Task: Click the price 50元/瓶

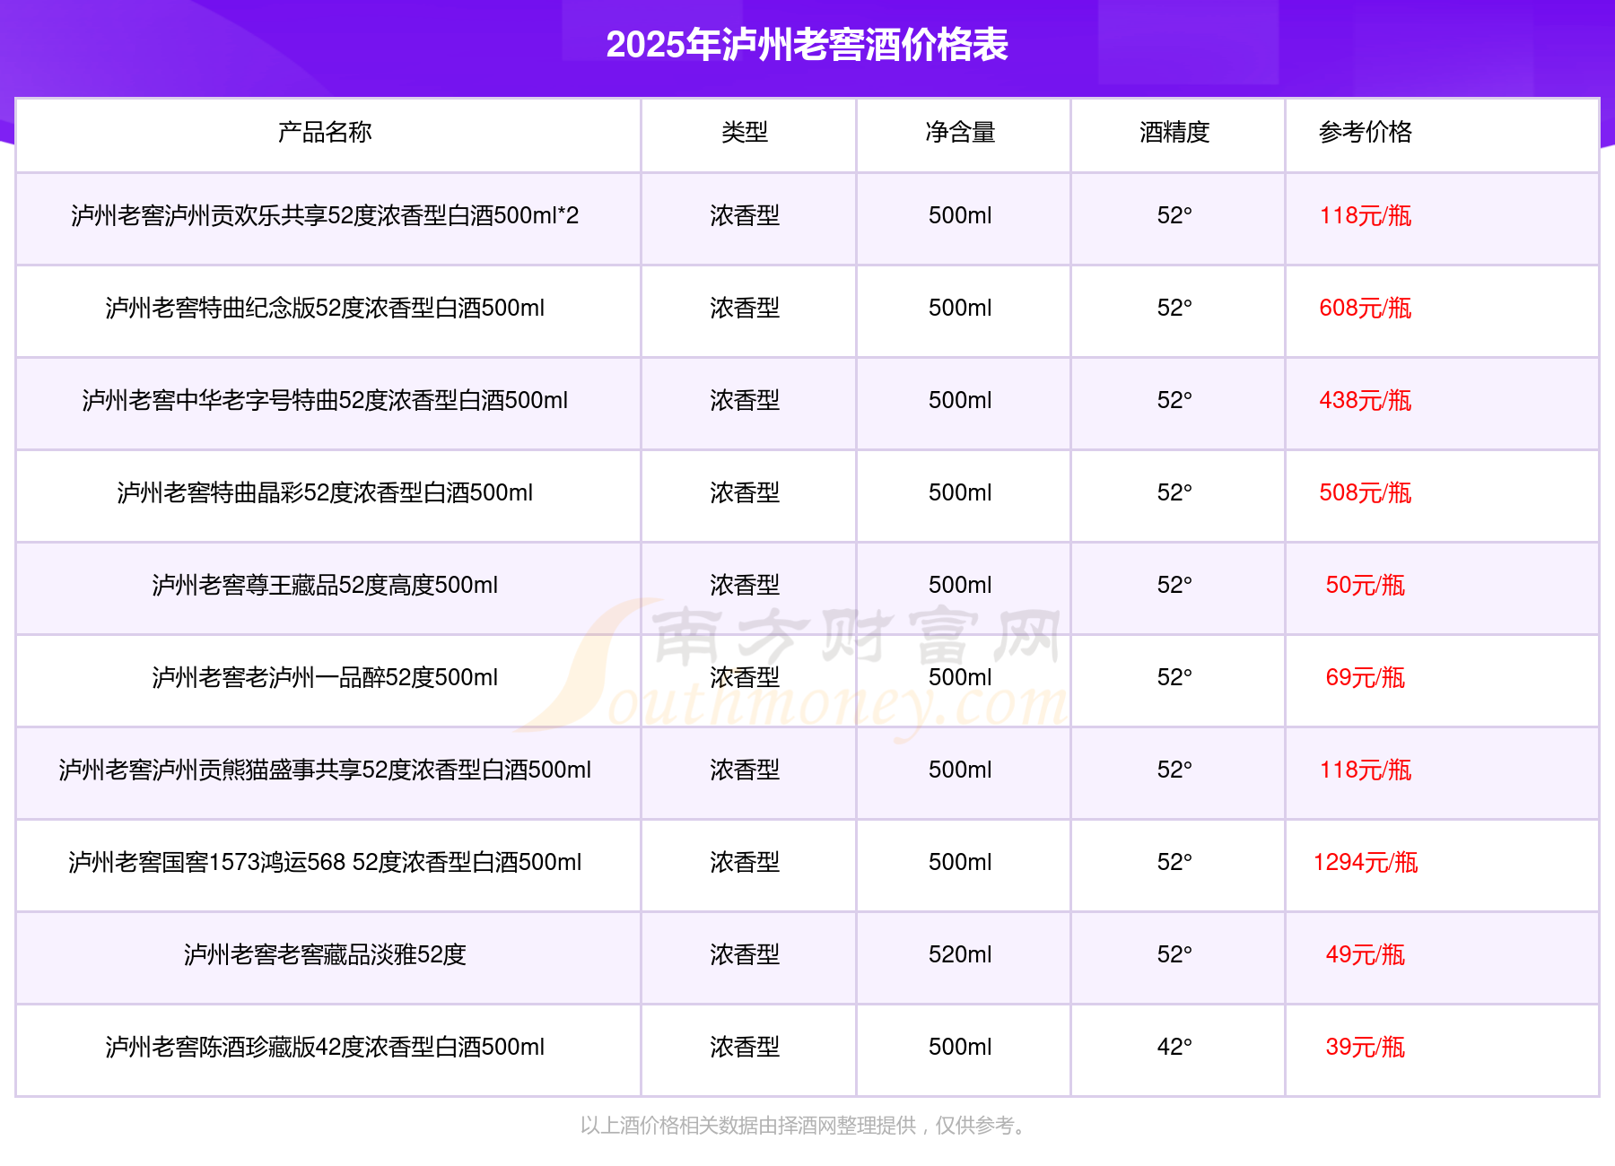Action: [x=1365, y=585]
